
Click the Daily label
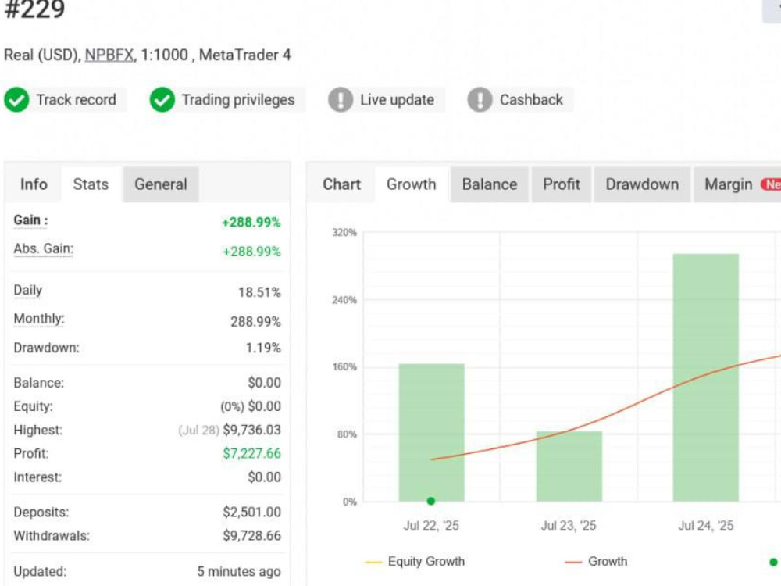[28, 290]
